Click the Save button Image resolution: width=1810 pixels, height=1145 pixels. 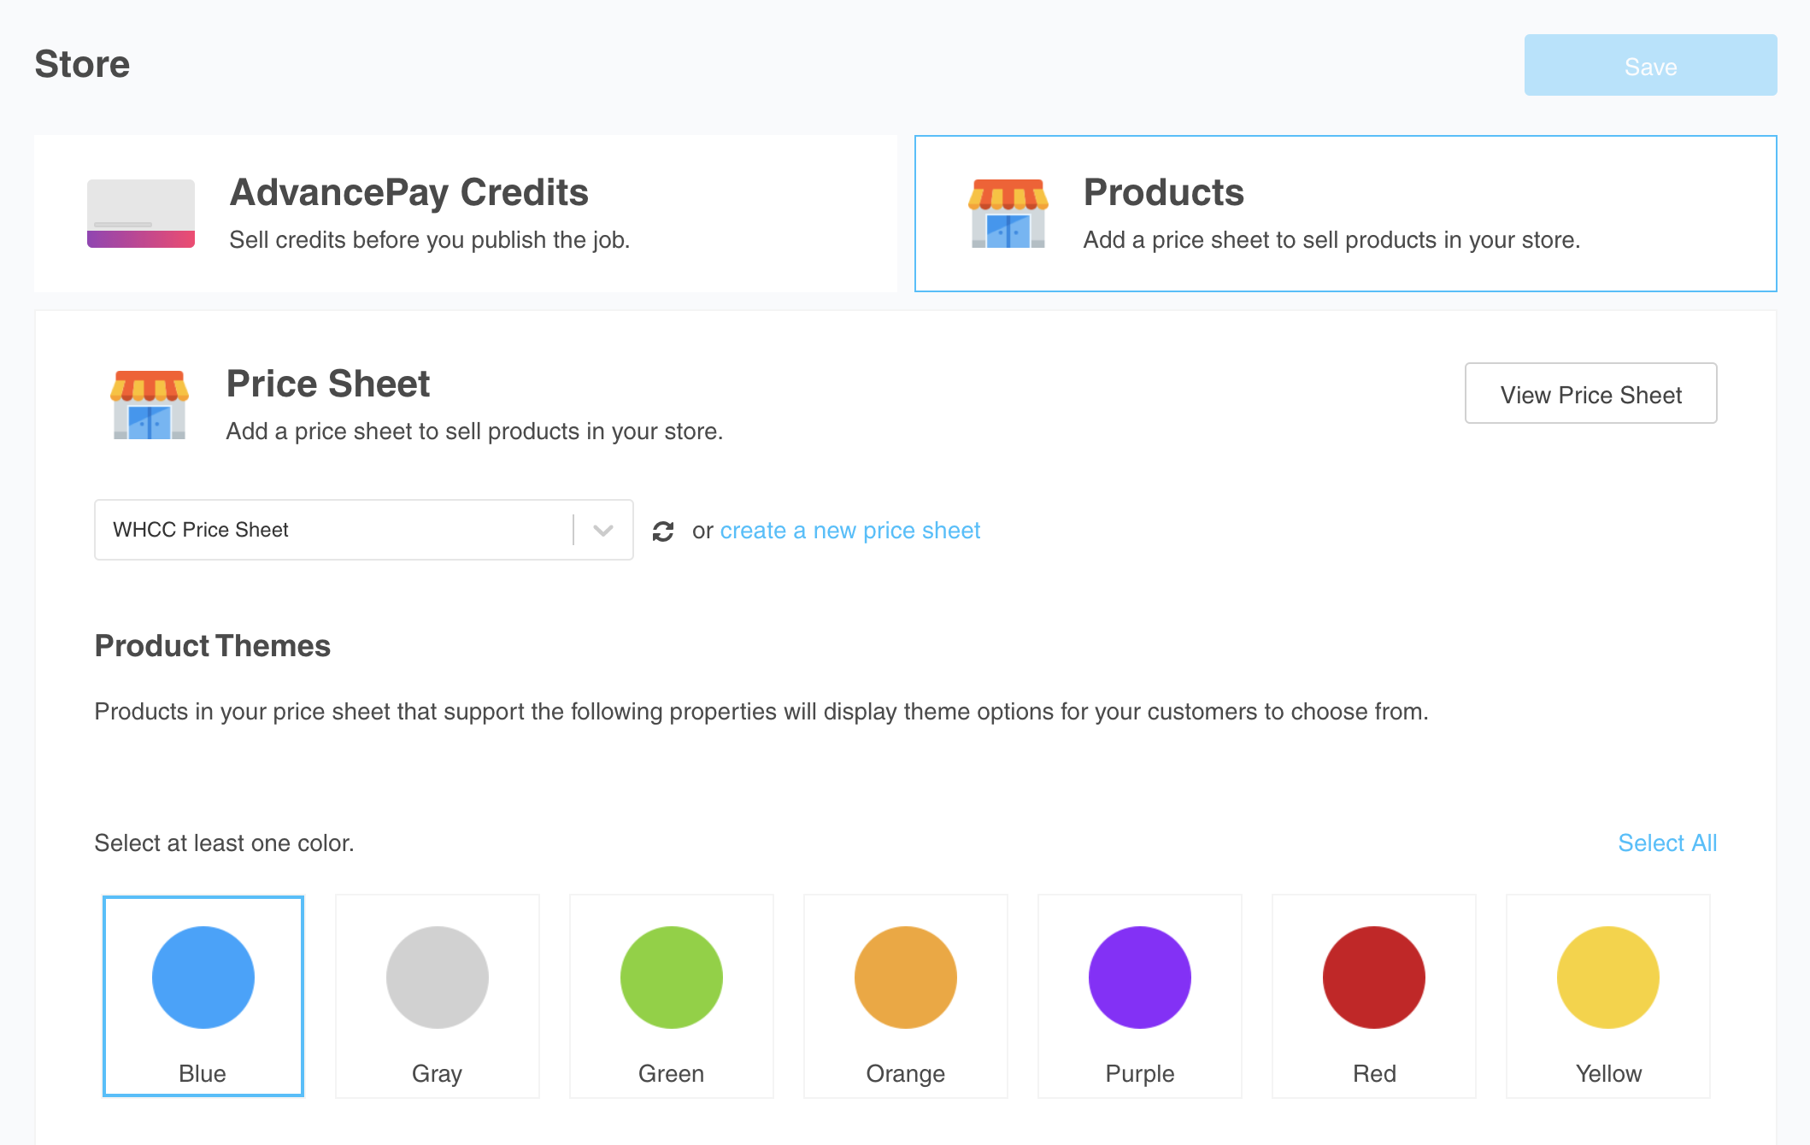[x=1649, y=64]
